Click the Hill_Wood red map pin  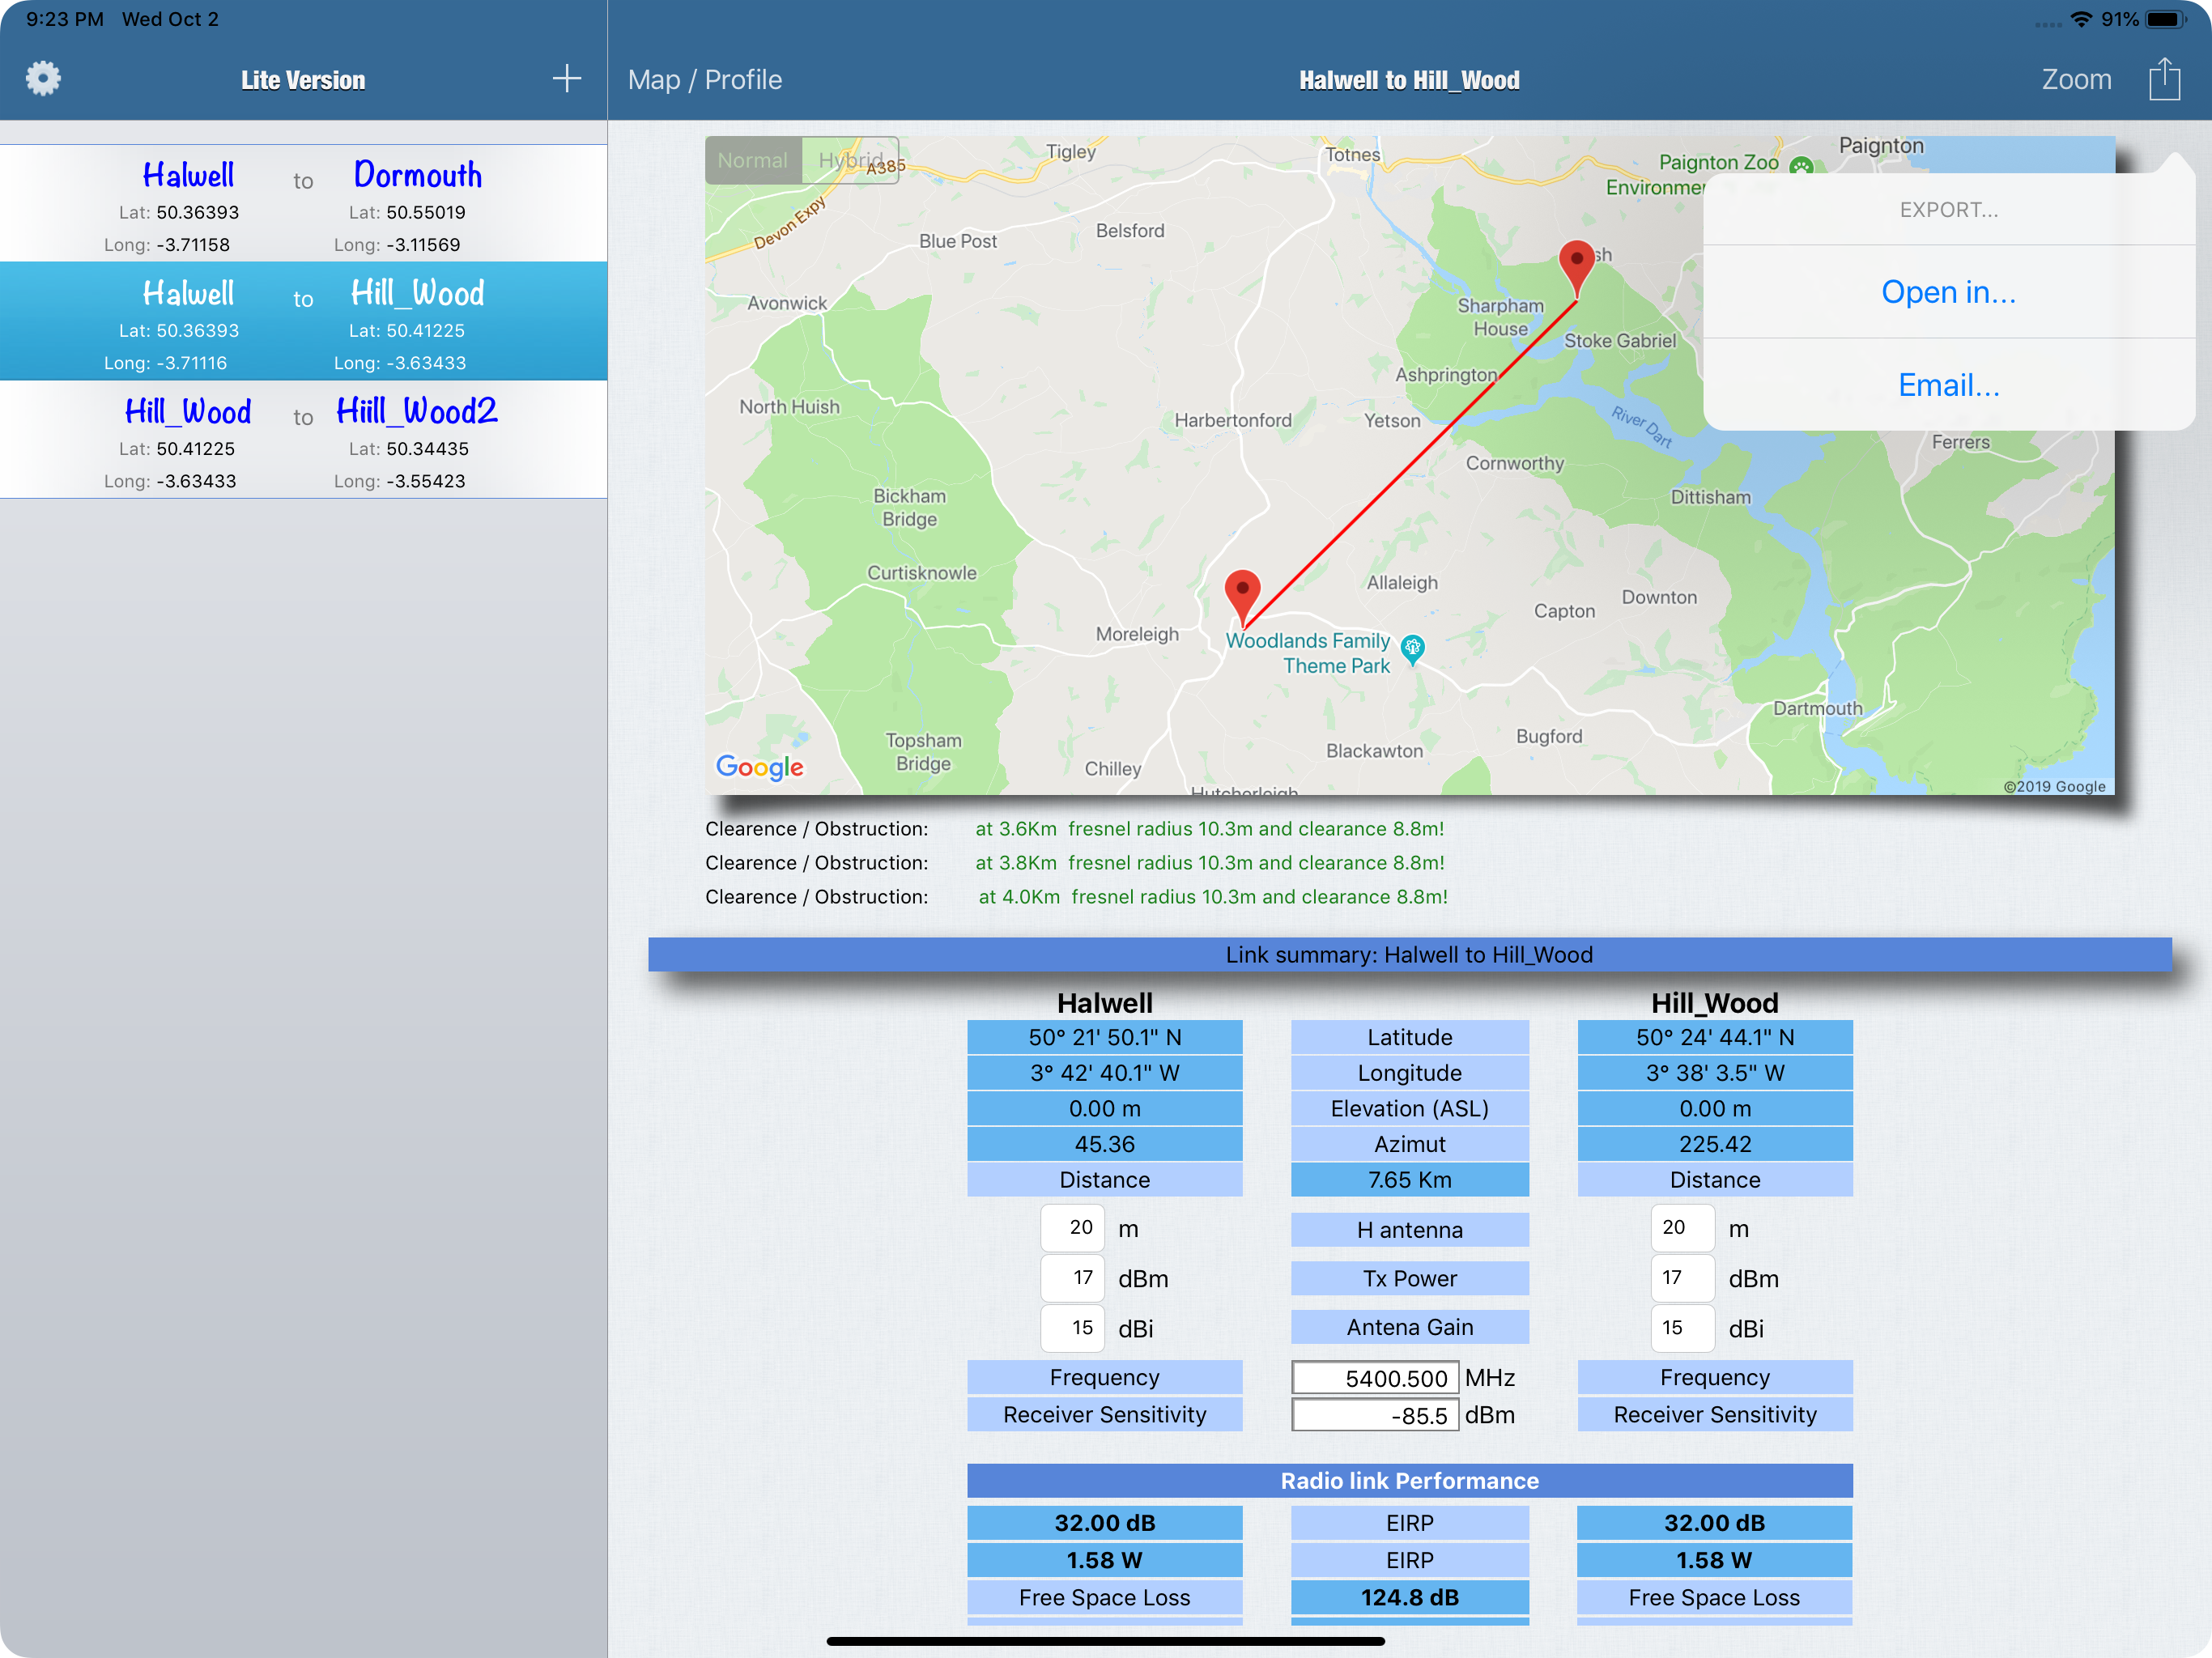tap(1577, 268)
